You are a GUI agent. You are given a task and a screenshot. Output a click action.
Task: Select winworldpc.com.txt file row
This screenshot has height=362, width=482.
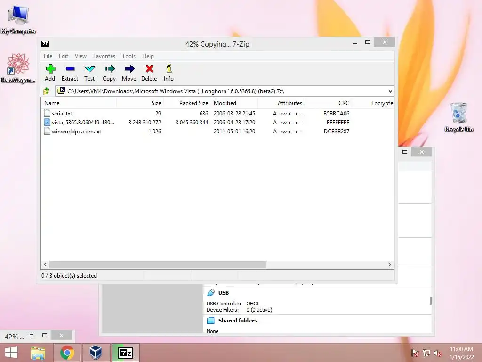coord(217,131)
